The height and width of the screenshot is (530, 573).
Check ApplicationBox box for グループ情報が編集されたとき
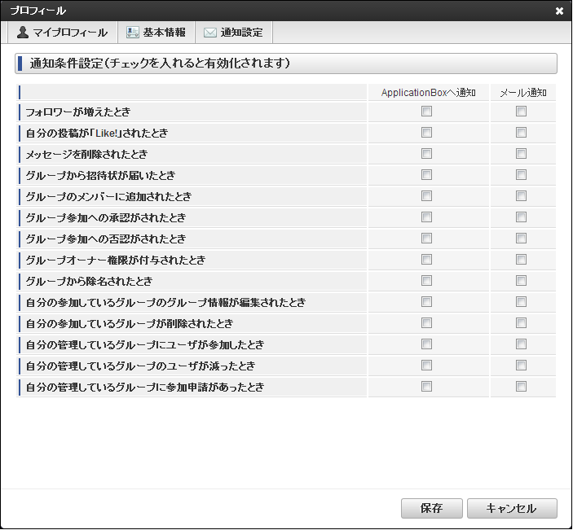426,301
